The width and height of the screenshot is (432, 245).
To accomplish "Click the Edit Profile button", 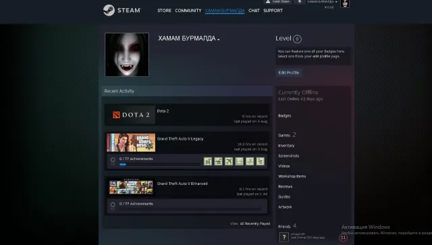I will pyautogui.click(x=288, y=72).
